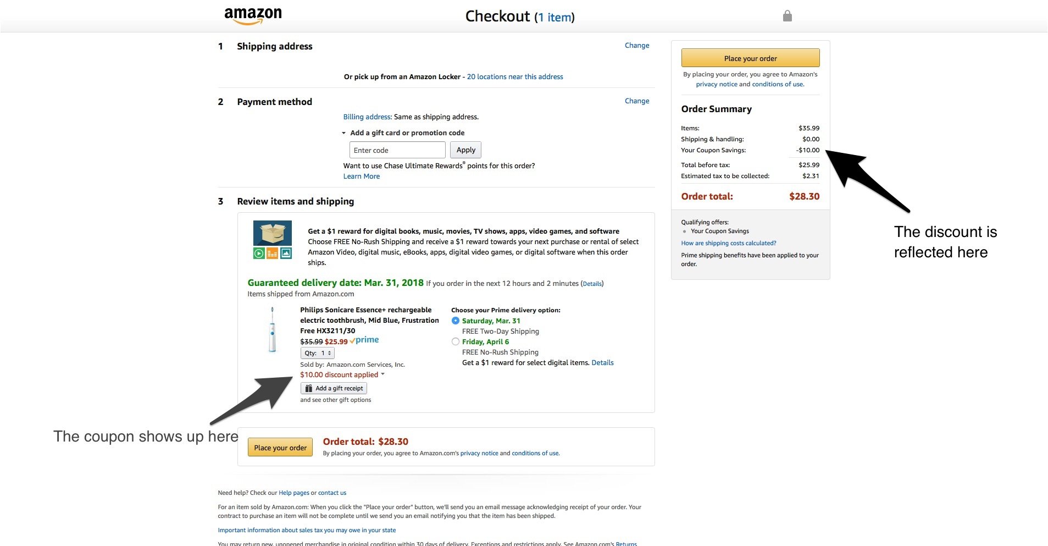The height and width of the screenshot is (546, 1048).
Task: Collapse Add a gift card or promotion code
Action: click(x=403, y=133)
